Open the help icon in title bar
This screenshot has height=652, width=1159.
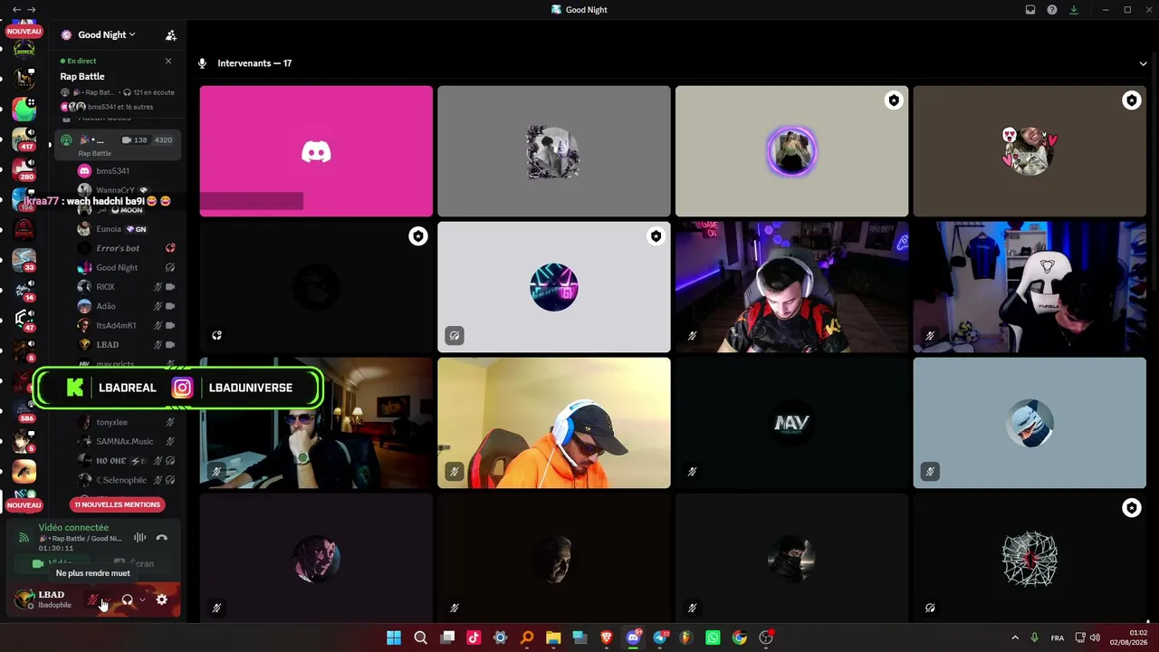click(x=1052, y=10)
